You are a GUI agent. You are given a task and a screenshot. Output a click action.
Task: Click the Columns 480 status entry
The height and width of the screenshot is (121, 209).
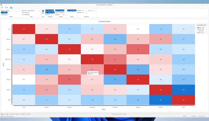[x=201, y=116]
